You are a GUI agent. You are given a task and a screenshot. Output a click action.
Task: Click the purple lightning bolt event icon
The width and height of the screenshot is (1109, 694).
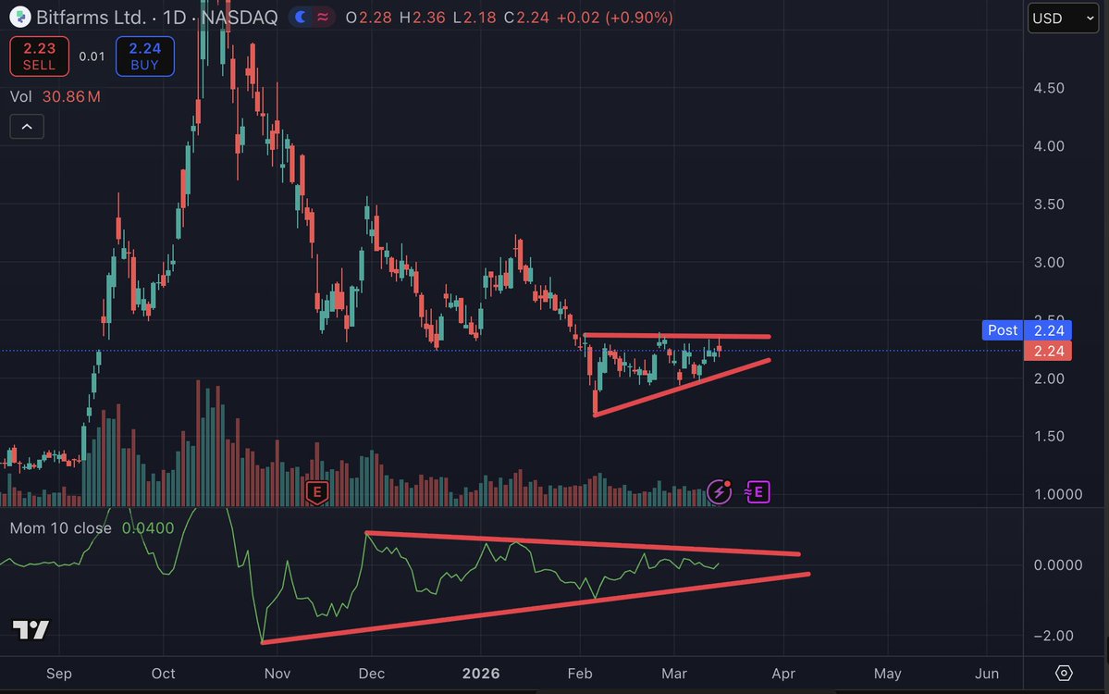[x=720, y=491]
